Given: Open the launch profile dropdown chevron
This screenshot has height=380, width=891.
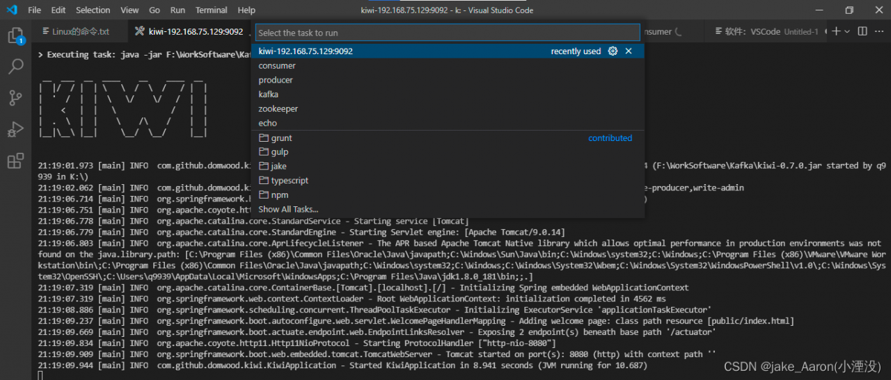Looking at the screenshot, I should pyautogui.click(x=848, y=31).
